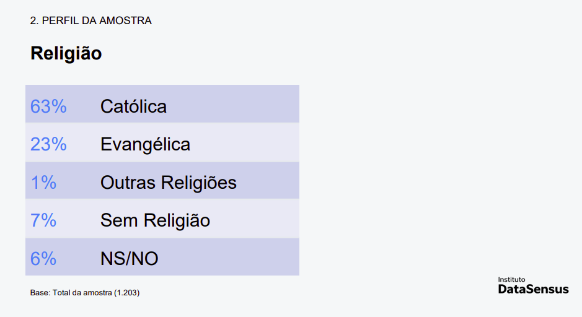Select the Outras Religiões row label
The height and width of the screenshot is (317, 582).
click(x=168, y=183)
